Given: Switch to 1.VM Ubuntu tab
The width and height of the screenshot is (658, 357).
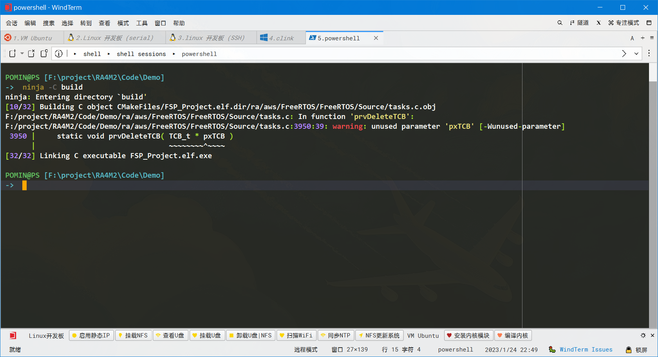Looking at the screenshot, I should pyautogui.click(x=32, y=38).
